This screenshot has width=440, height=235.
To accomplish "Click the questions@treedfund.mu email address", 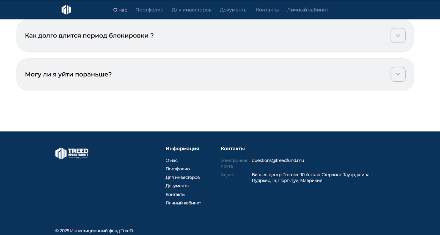I will pyautogui.click(x=278, y=160).
